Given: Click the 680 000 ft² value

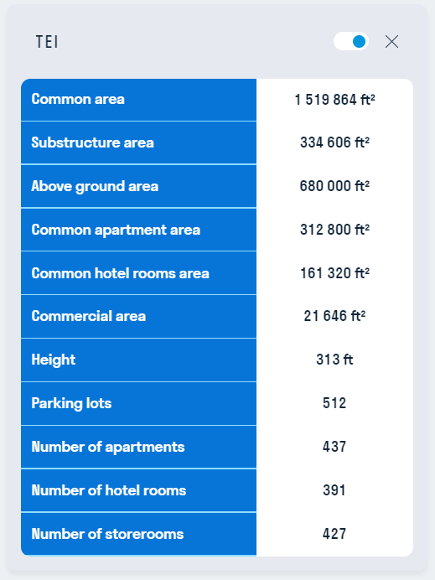Looking at the screenshot, I should (334, 186).
